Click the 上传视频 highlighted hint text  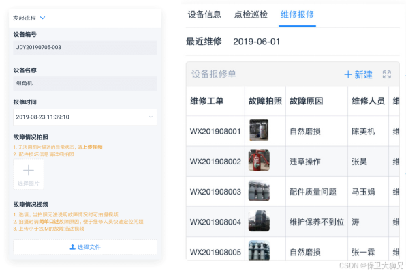tap(93, 147)
